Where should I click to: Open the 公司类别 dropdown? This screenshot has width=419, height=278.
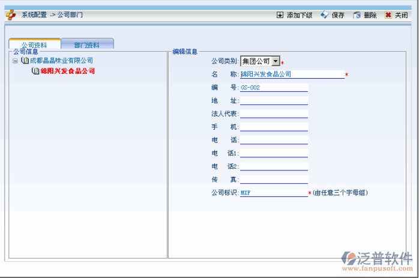[x=276, y=61]
